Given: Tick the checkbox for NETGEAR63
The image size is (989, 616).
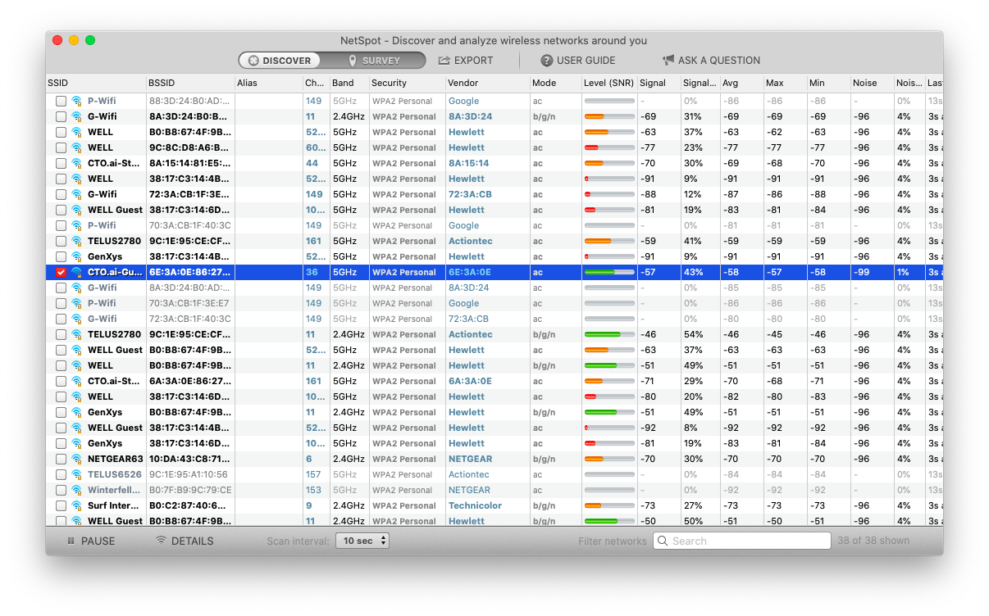Looking at the screenshot, I should (61, 459).
